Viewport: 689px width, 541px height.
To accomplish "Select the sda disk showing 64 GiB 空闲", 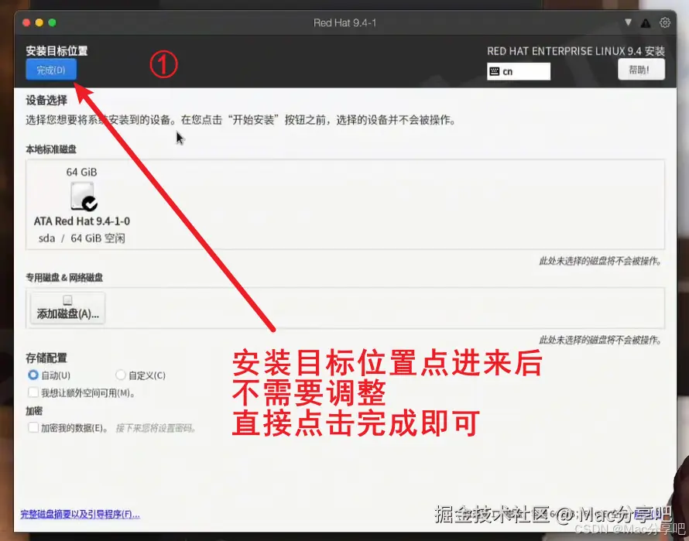I will tap(83, 238).
